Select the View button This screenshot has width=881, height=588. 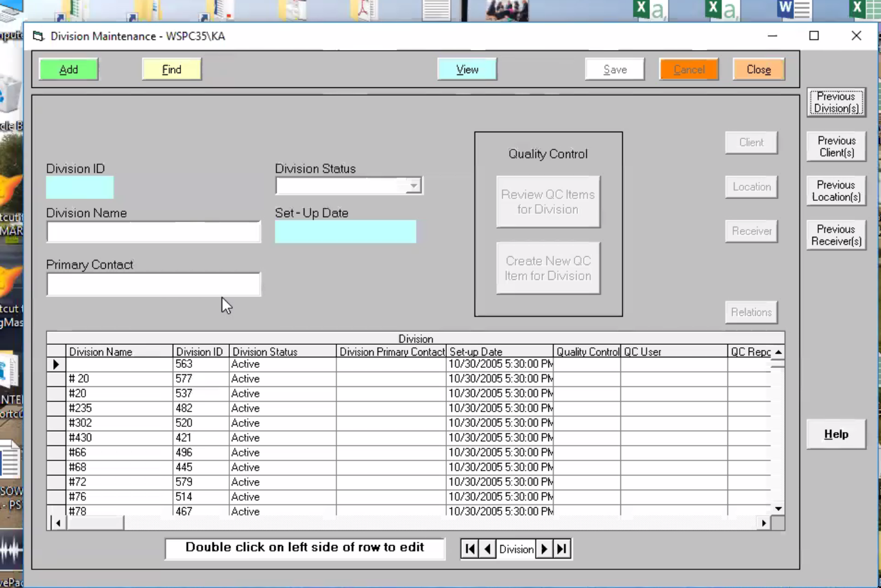pyautogui.click(x=467, y=69)
